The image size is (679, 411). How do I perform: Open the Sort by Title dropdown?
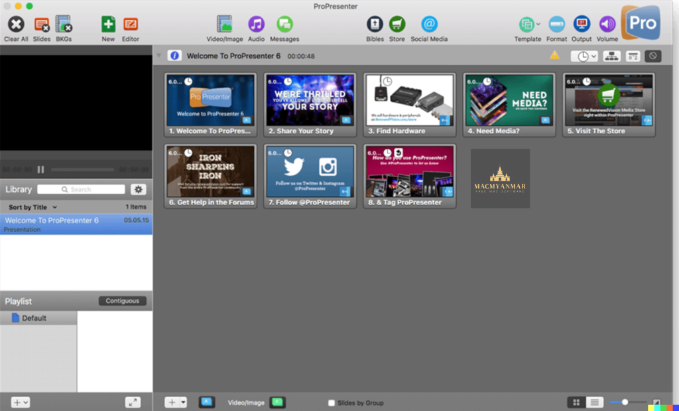pyautogui.click(x=33, y=207)
